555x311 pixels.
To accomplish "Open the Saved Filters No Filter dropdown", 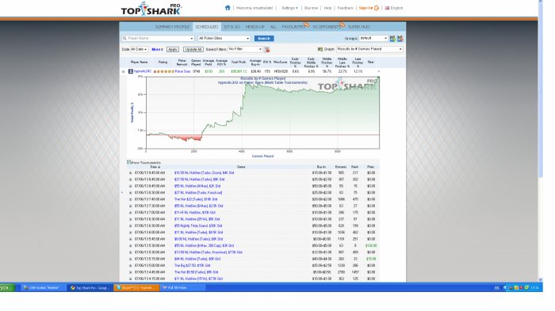I will pos(245,50).
